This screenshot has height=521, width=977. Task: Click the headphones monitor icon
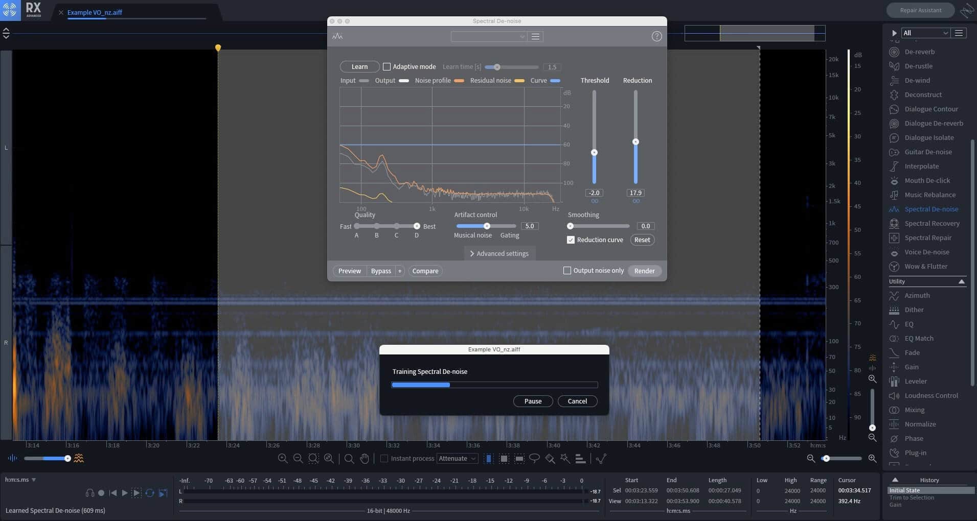[90, 493]
